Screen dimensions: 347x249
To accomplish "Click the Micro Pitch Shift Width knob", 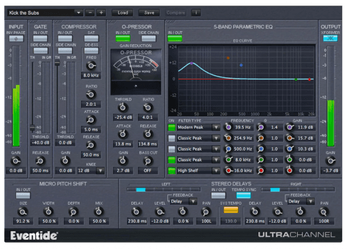I will click(x=49, y=212).
